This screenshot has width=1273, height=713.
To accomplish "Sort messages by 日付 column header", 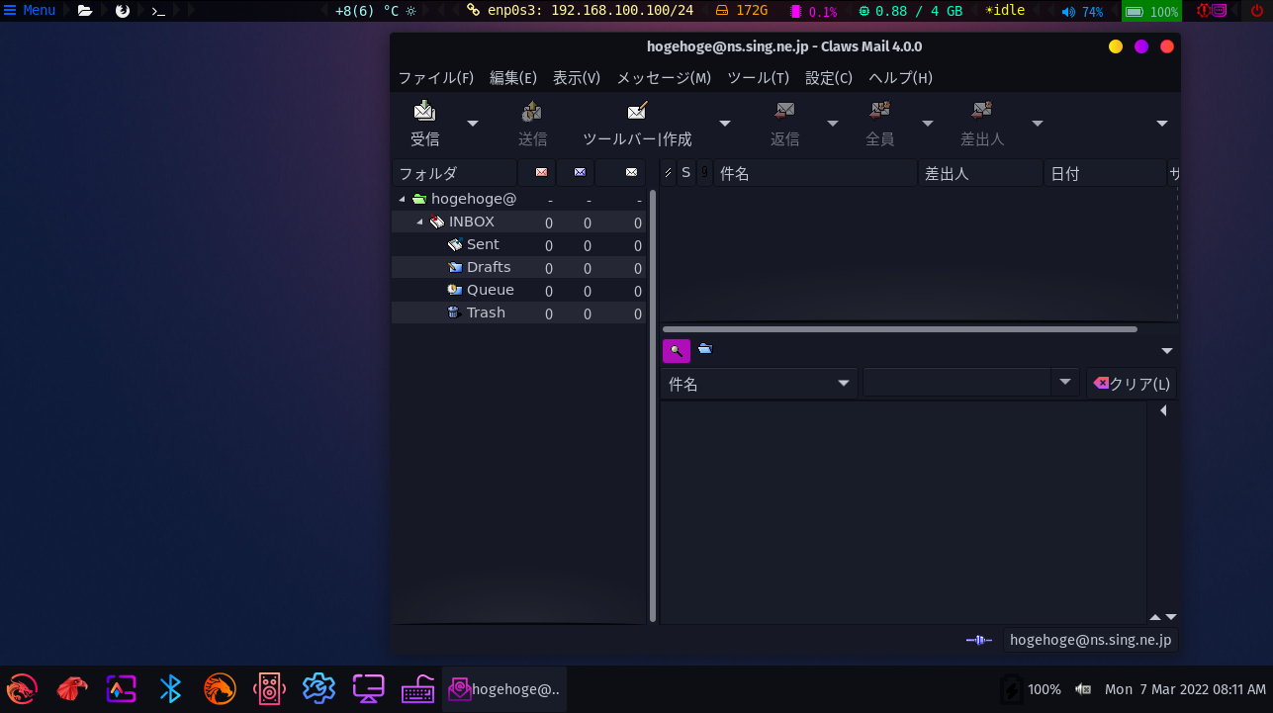I will click(x=1105, y=173).
